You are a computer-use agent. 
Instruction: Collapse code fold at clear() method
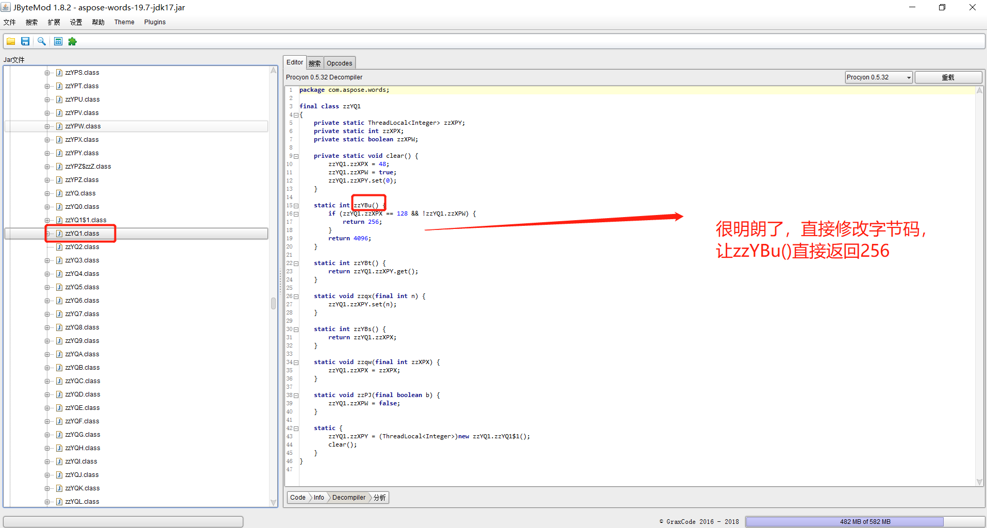[x=296, y=156]
